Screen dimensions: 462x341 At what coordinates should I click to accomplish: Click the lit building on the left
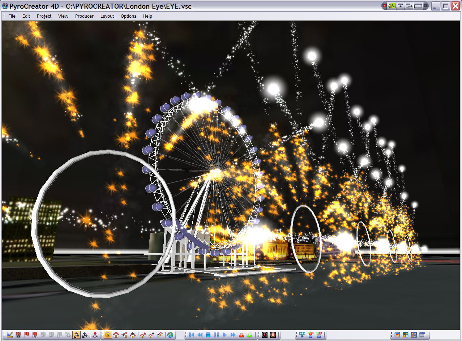(x=32, y=229)
